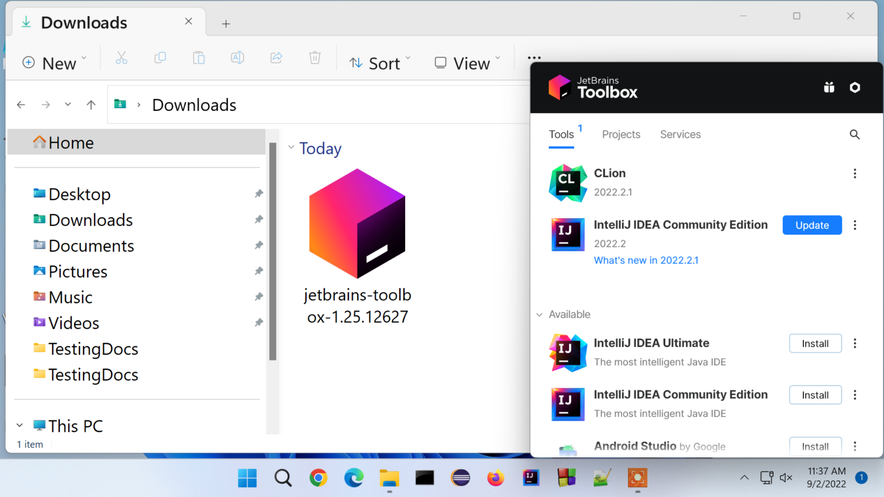Open JetBrains Toolbox settings via gear icon
The width and height of the screenshot is (884, 497).
pos(855,87)
